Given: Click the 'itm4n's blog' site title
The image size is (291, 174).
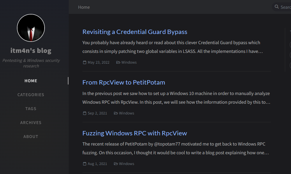Looking at the screenshot, I should coord(31,51).
